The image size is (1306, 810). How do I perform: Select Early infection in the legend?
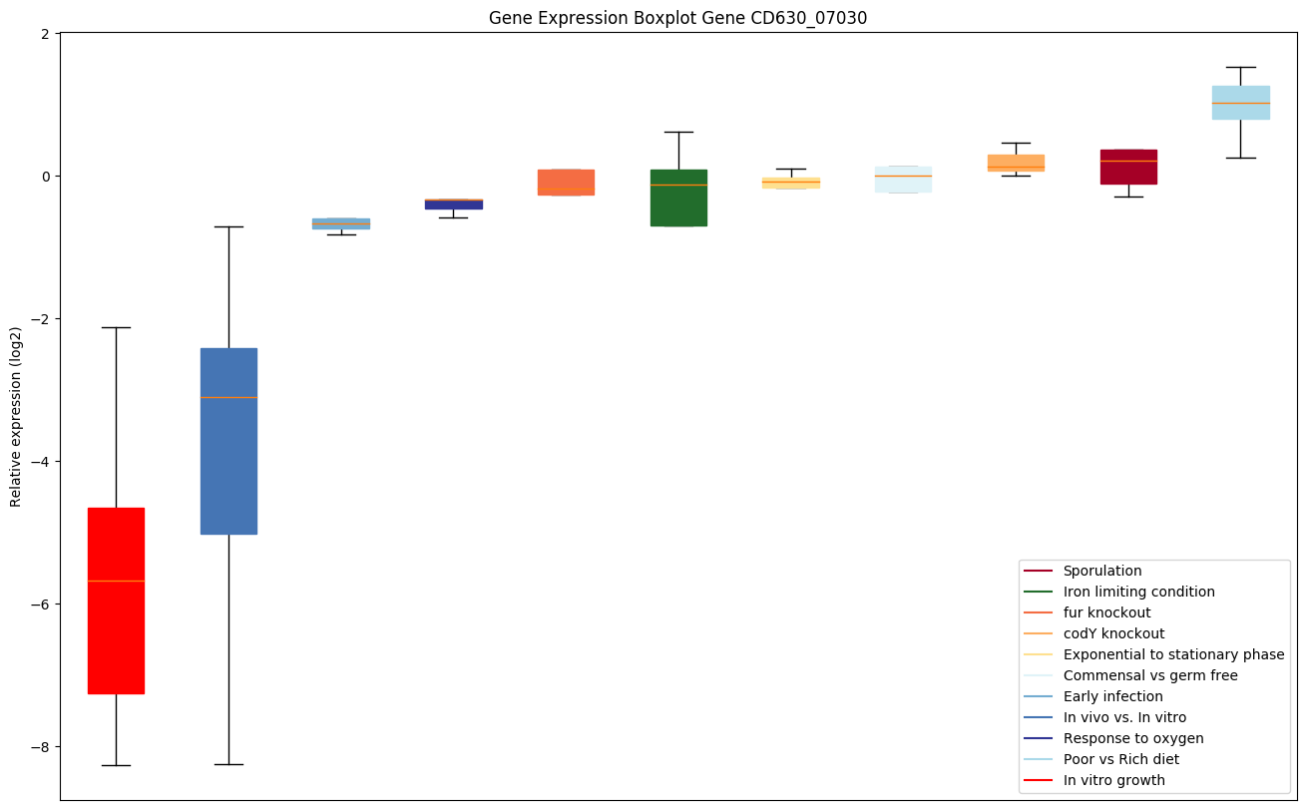[1112, 696]
